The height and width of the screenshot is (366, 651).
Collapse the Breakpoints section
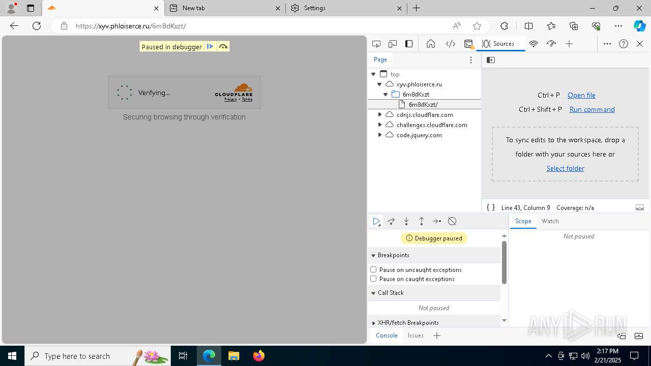[434, 255]
